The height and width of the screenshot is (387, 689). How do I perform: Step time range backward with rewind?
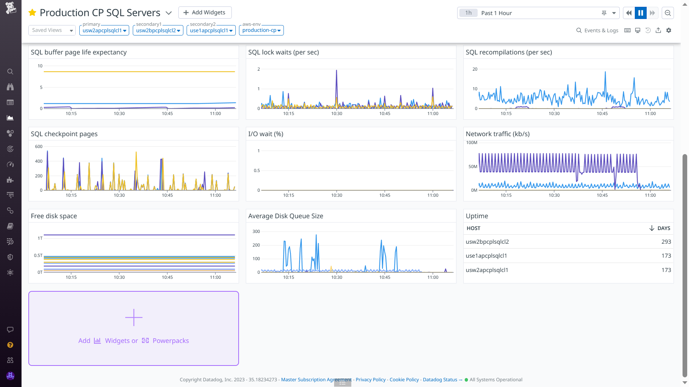tap(629, 13)
